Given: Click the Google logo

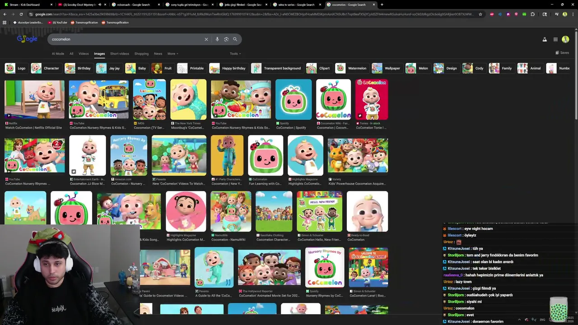Looking at the screenshot, I should click(27, 39).
